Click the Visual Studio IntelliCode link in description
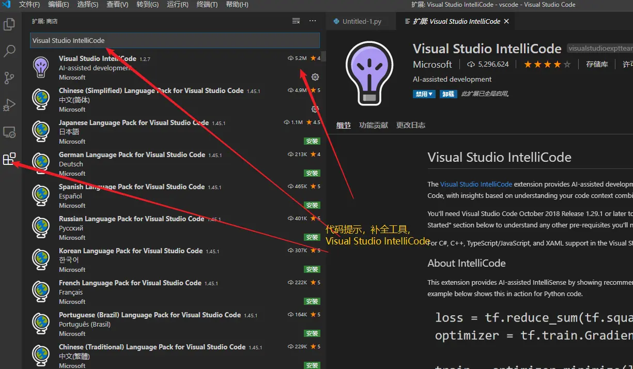The width and height of the screenshot is (633, 369). pos(476,184)
